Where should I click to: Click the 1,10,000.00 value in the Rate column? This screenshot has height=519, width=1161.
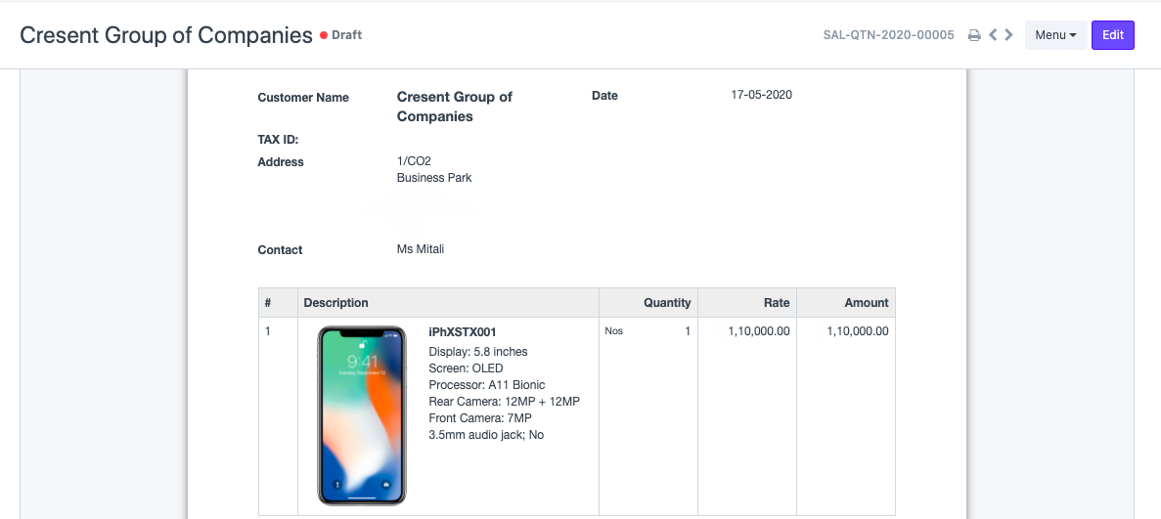pos(758,331)
